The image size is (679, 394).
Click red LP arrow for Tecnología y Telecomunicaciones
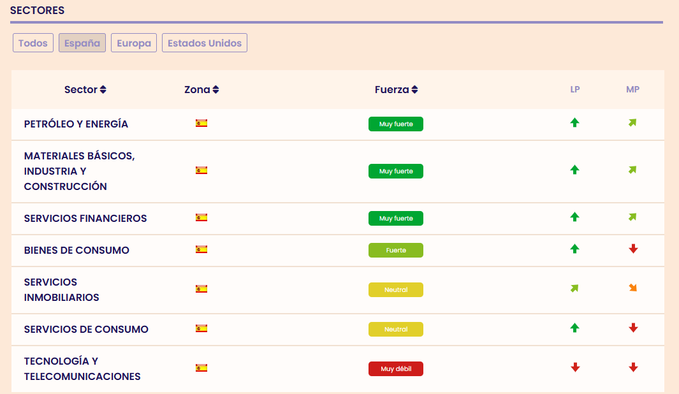[x=575, y=368]
